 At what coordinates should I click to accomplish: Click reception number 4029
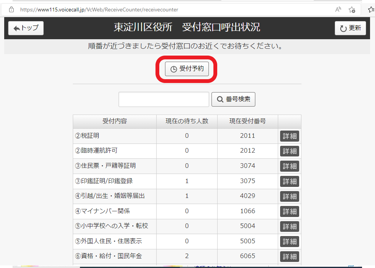coord(248,196)
